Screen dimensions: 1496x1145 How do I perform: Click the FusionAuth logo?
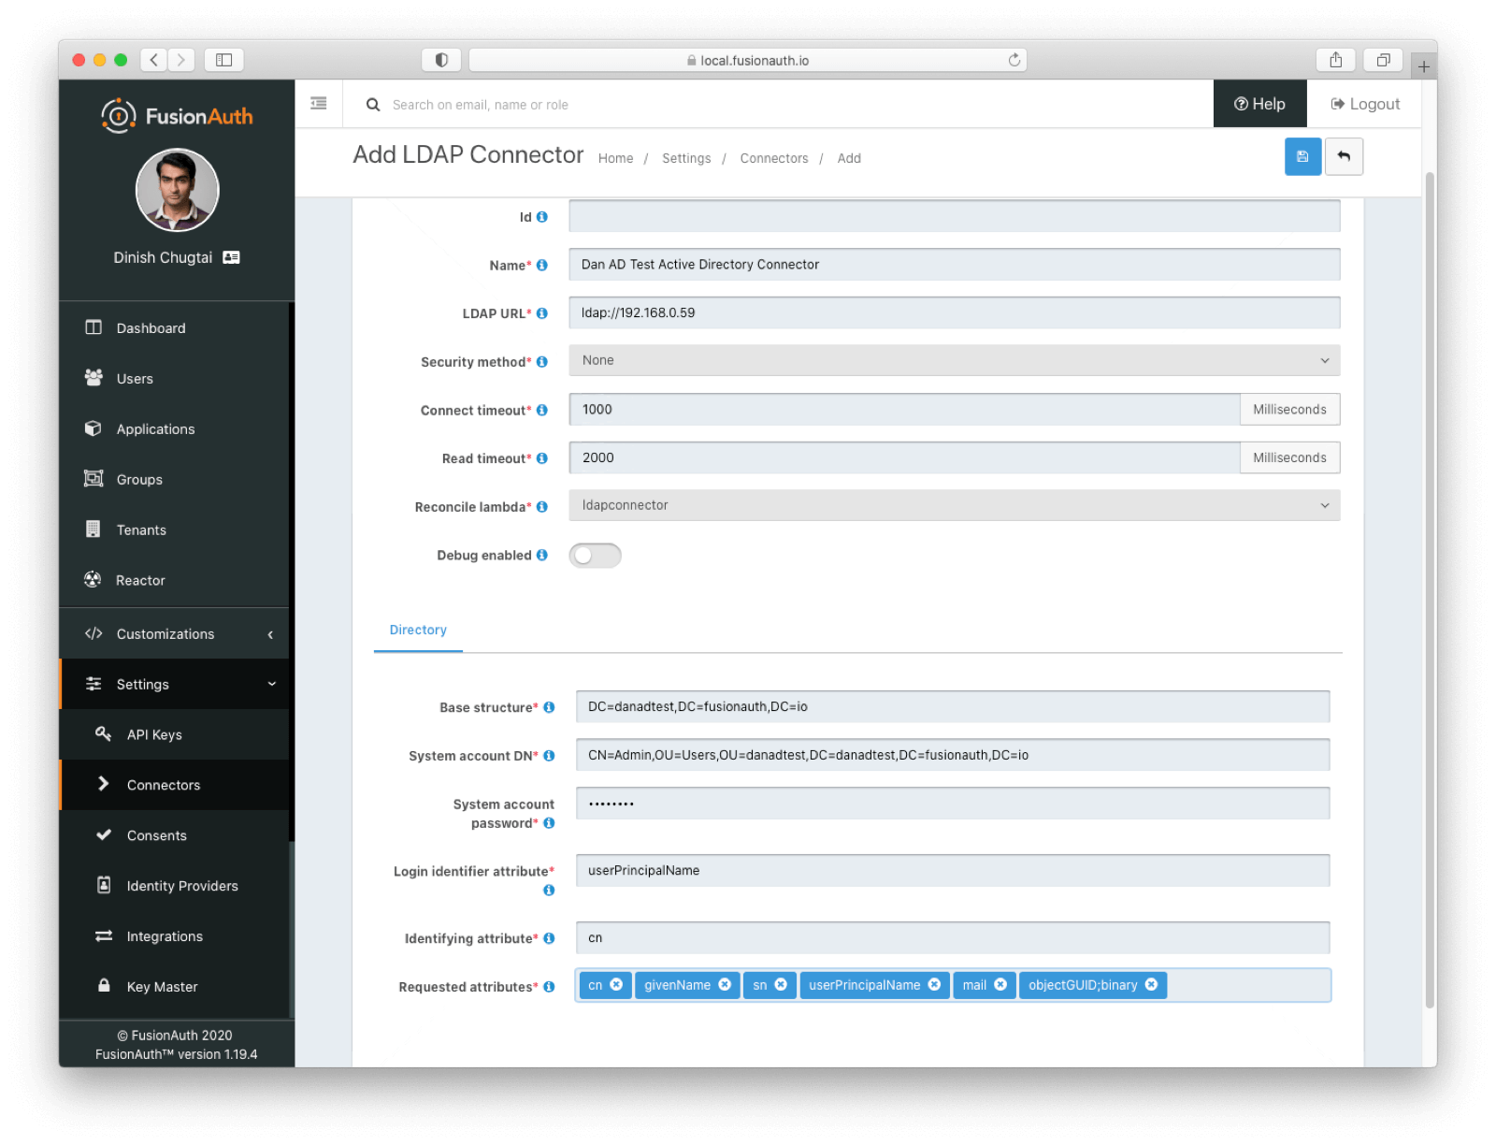coord(177,116)
